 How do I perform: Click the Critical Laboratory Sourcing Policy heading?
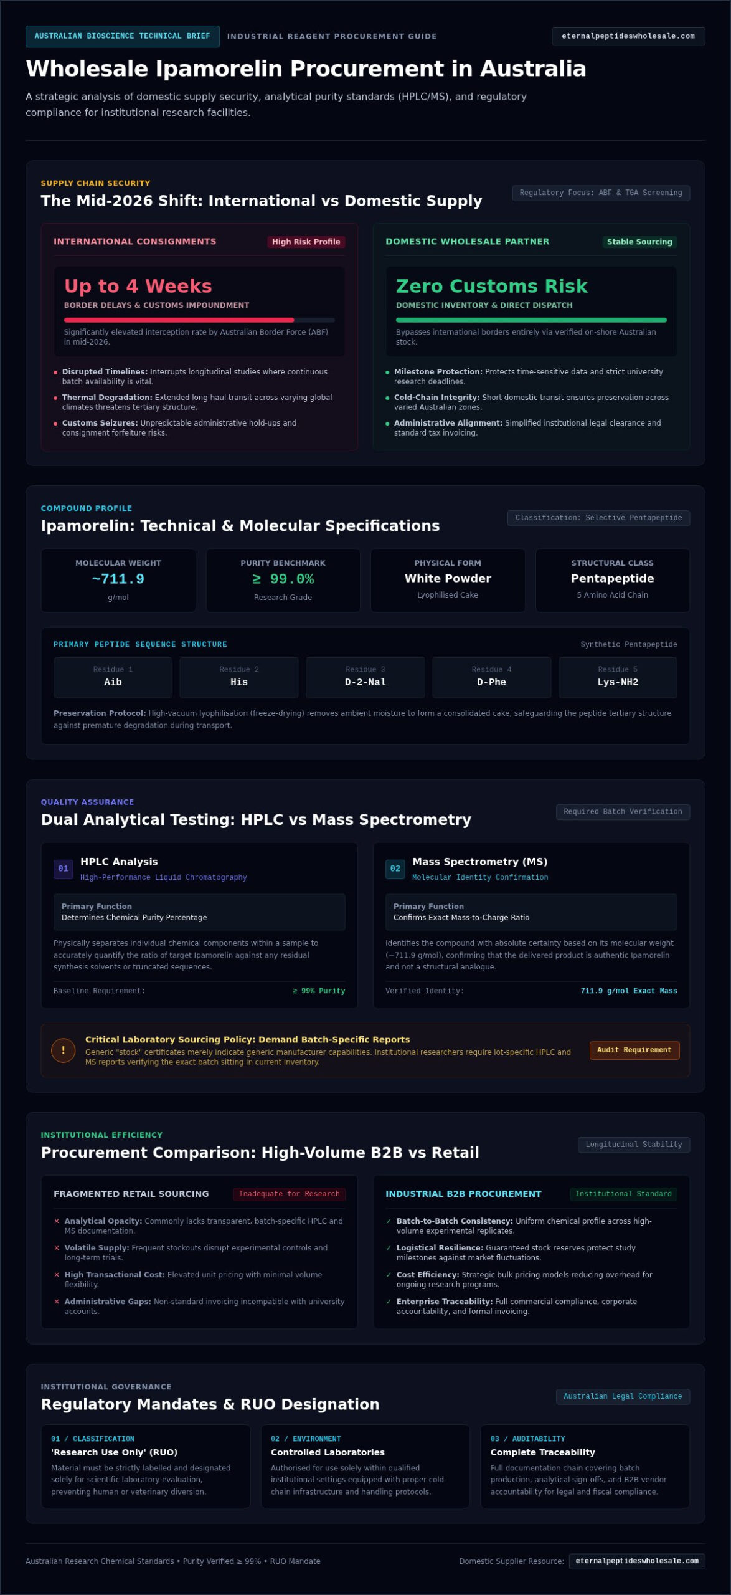248,1040
